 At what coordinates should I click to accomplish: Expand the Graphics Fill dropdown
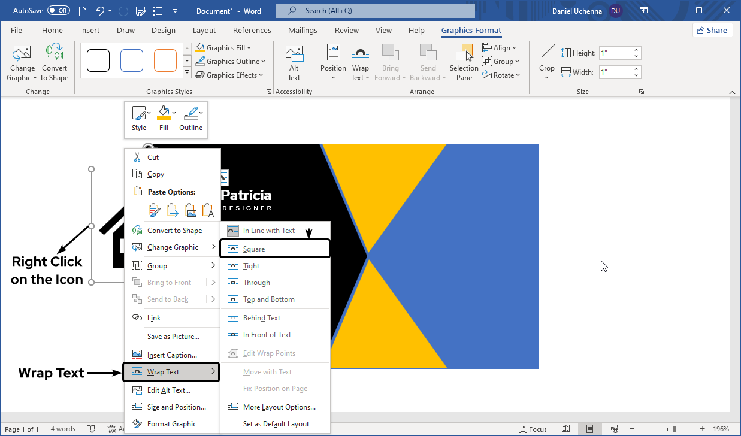(x=229, y=48)
